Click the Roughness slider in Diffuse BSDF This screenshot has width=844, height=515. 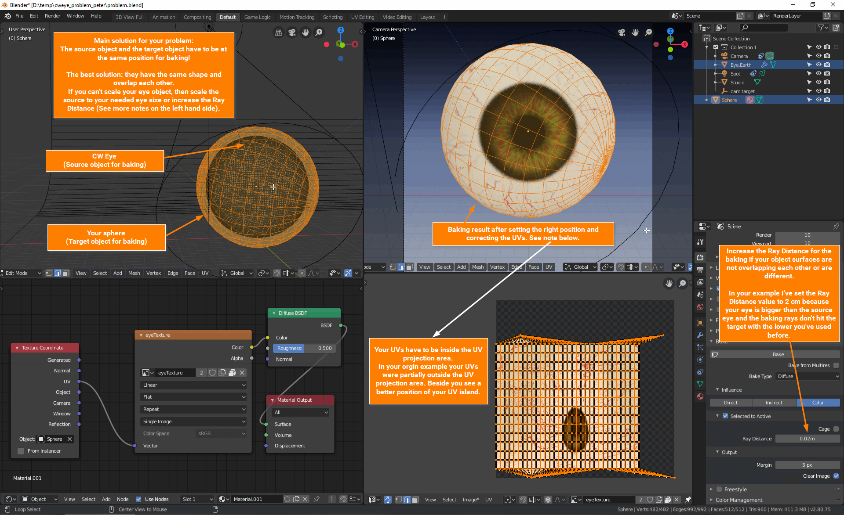[304, 348]
